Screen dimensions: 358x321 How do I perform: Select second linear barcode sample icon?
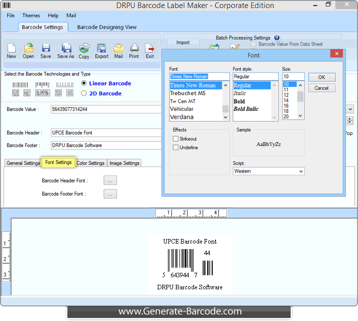[42, 85]
